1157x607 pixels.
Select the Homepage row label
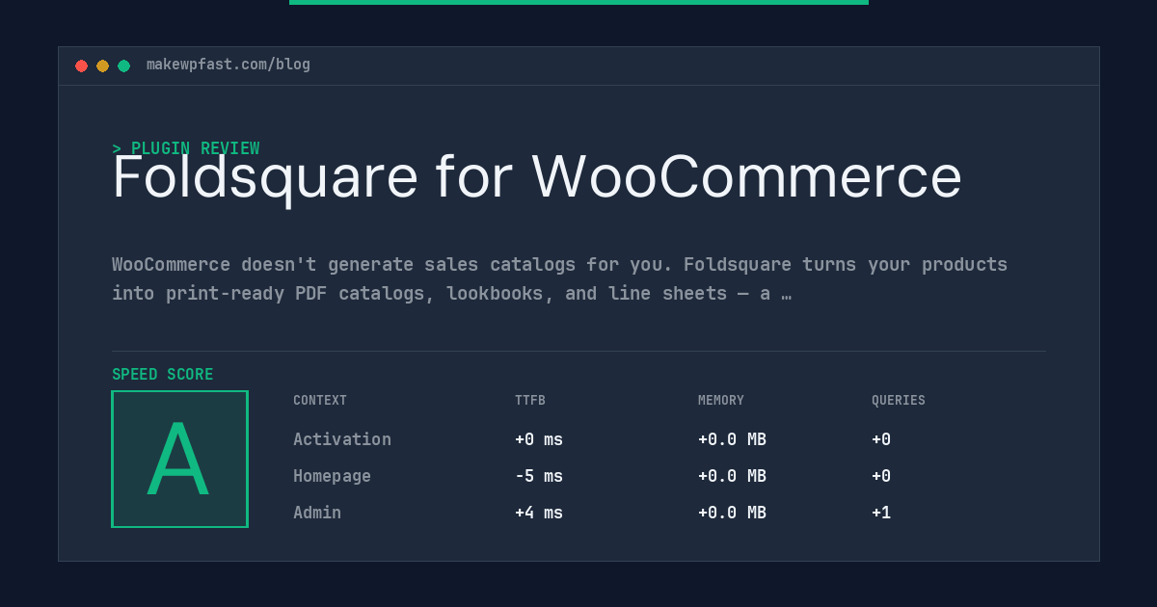point(332,476)
